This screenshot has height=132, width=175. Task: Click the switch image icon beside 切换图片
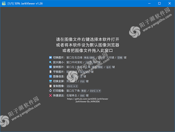50,57
